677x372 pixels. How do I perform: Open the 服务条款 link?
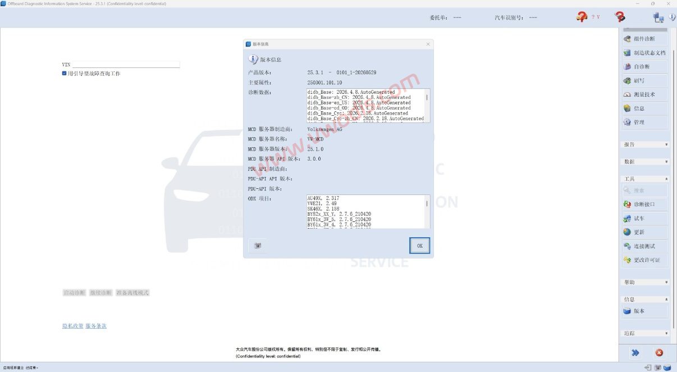[x=96, y=326]
